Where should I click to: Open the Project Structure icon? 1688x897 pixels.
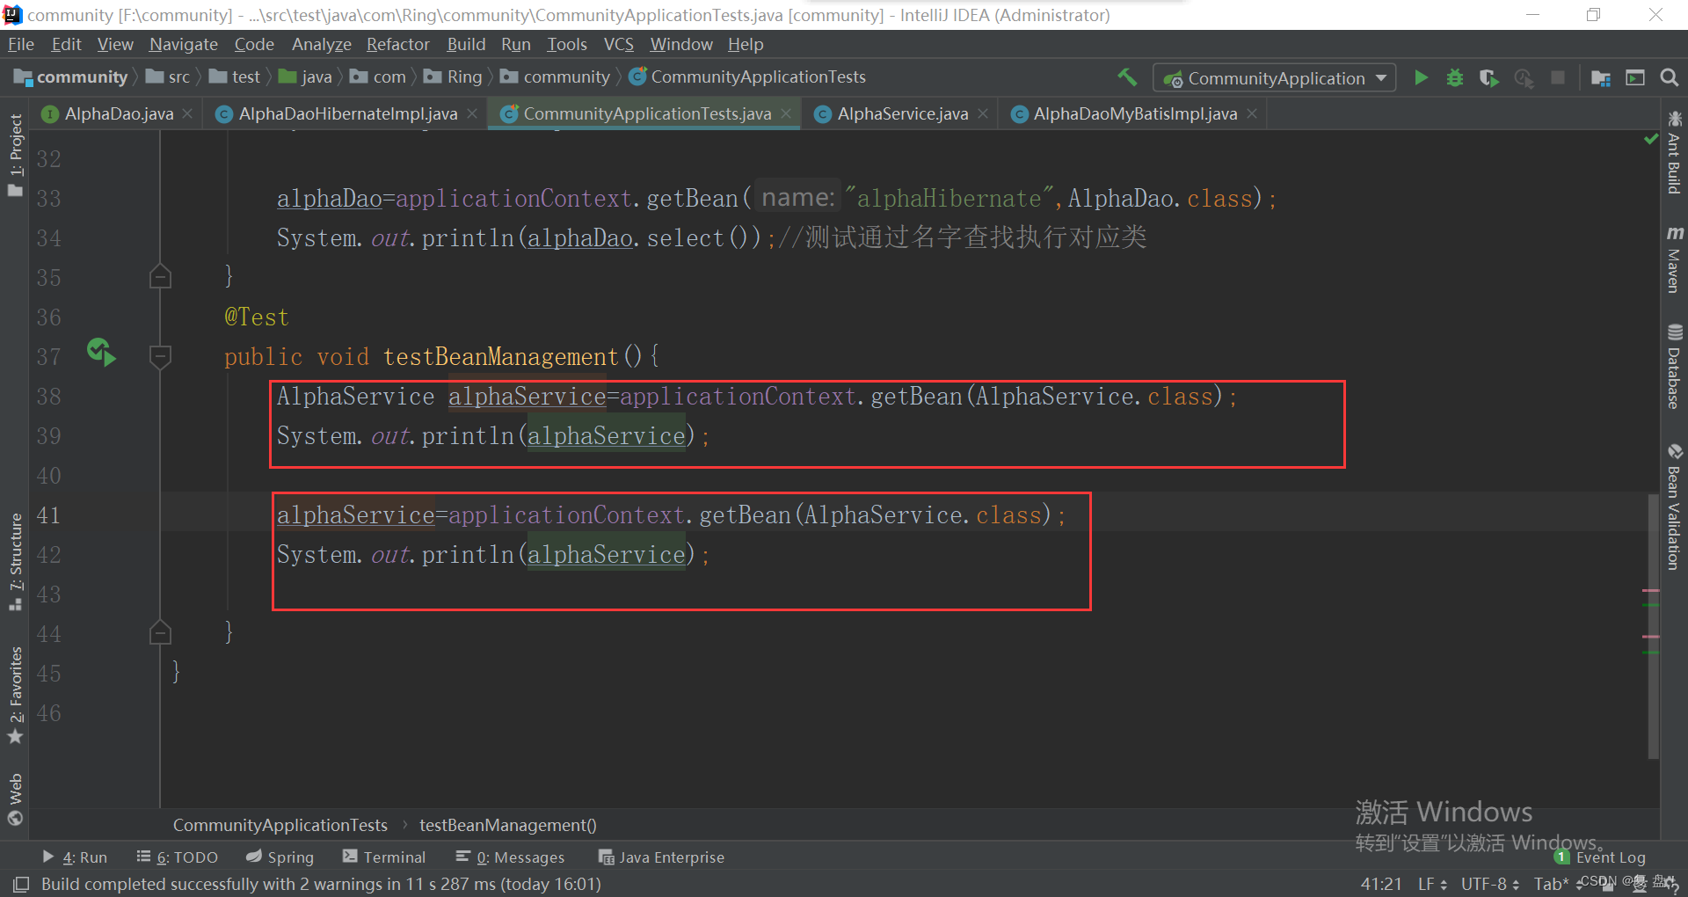(x=1601, y=77)
